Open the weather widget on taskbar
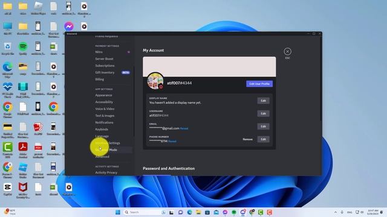 [x=10, y=212]
